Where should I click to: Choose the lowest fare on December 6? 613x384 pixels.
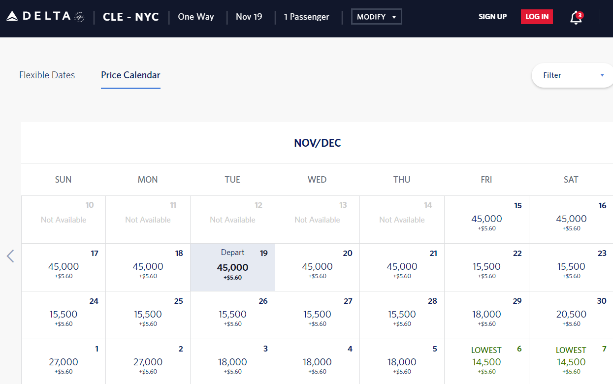486,362
